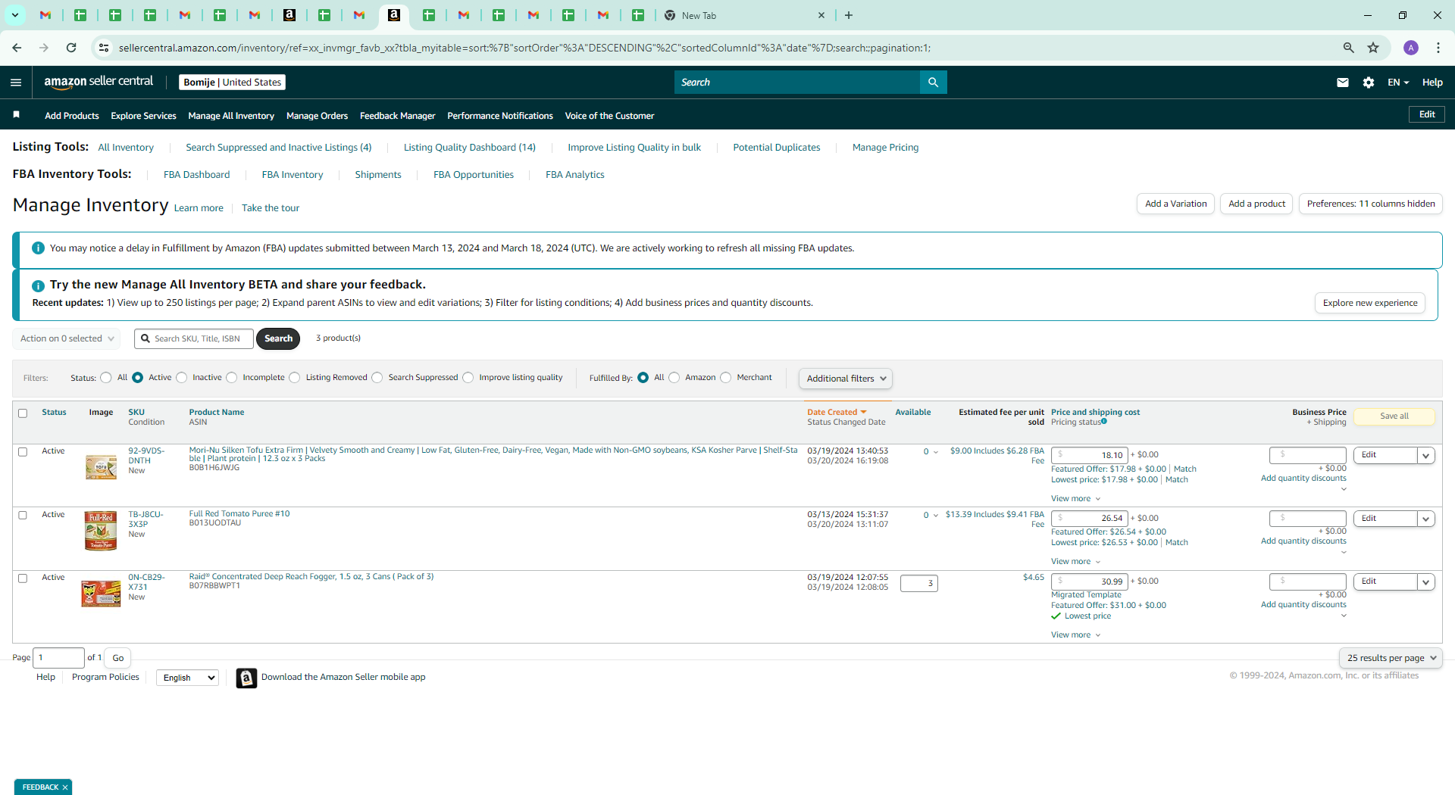The width and height of the screenshot is (1455, 795).
Task: Click the site information icon in the address bar
Action: point(104,48)
